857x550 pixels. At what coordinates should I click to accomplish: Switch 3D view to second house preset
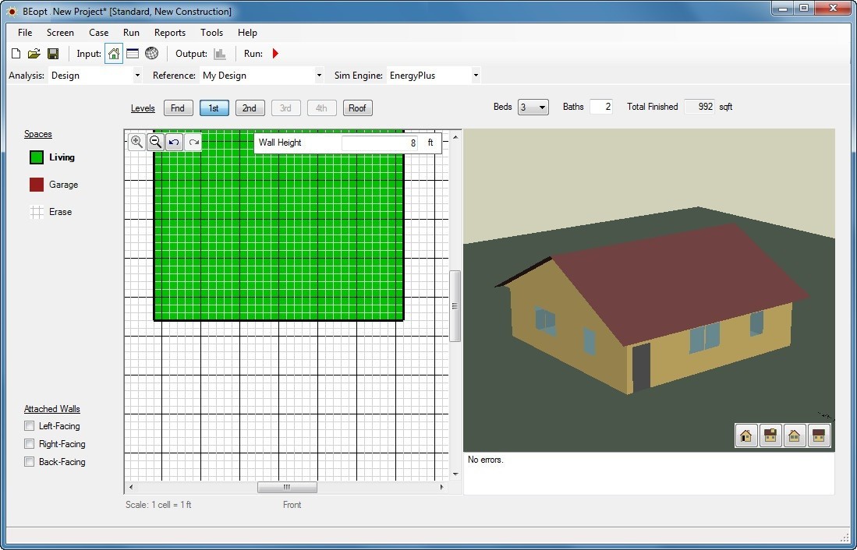(770, 435)
